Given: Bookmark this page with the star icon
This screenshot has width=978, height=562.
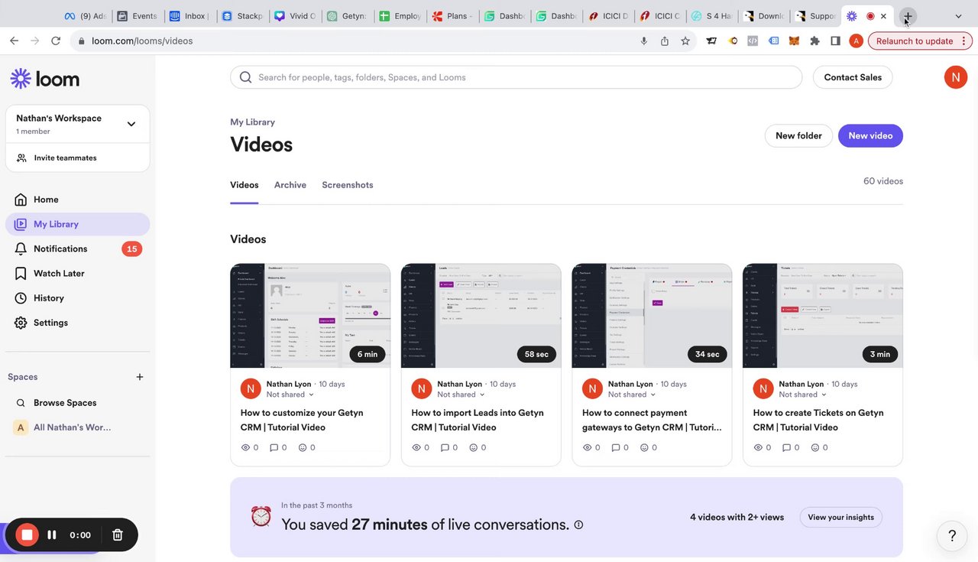Looking at the screenshot, I should 685,41.
